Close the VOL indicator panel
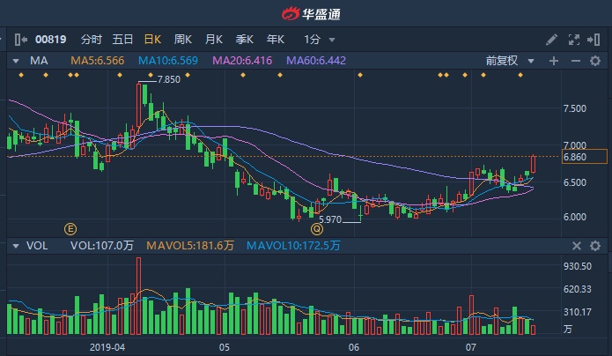This screenshot has height=356, width=612. pyautogui.click(x=577, y=246)
